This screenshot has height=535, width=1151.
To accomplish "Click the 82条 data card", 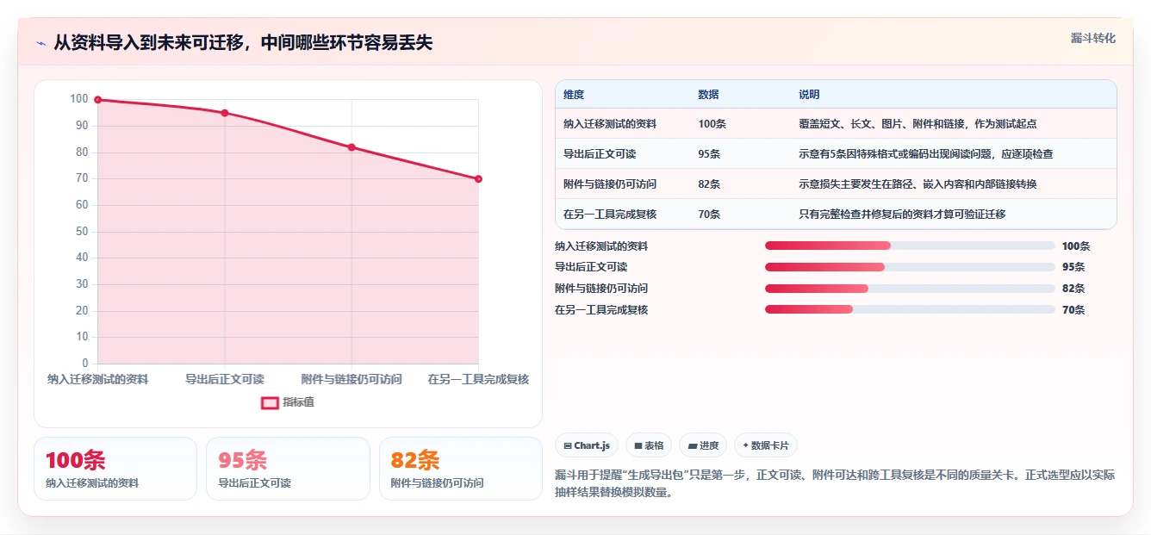I will click(x=461, y=469).
